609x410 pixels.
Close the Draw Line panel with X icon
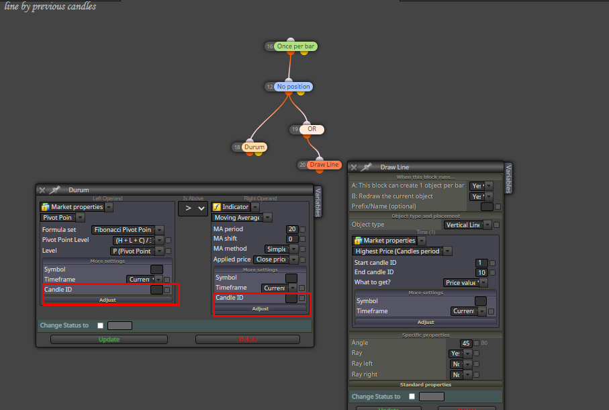(x=354, y=167)
